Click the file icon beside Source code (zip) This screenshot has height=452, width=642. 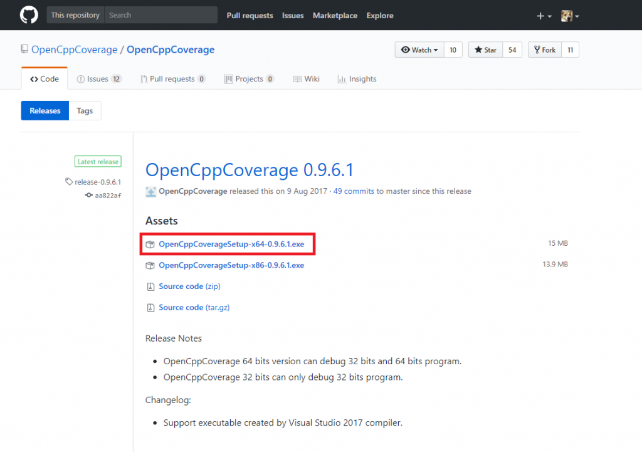point(150,286)
